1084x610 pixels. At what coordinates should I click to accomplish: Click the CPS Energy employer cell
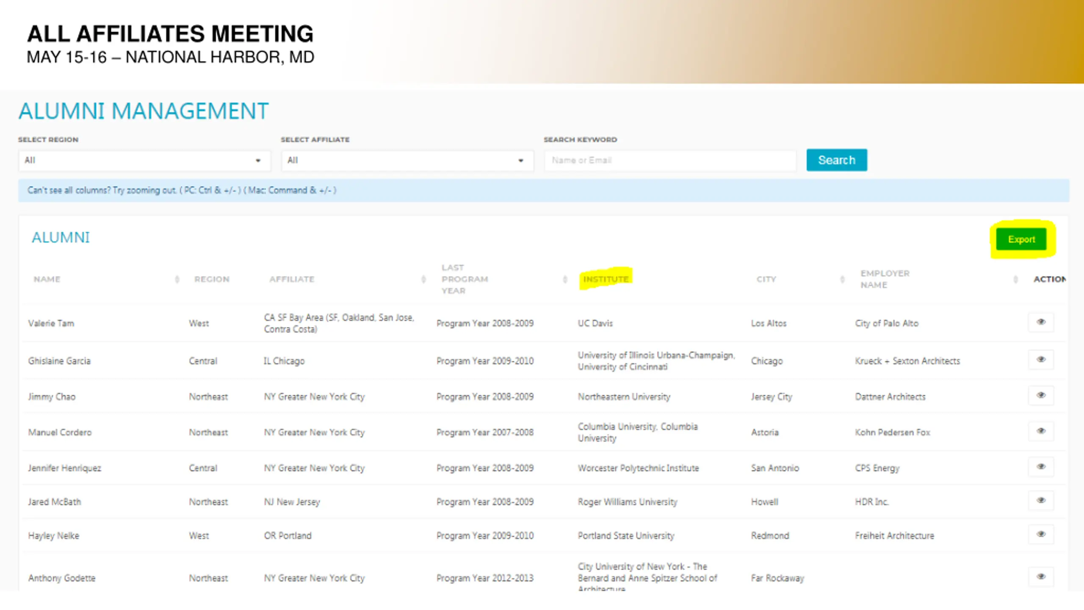[877, 468]
